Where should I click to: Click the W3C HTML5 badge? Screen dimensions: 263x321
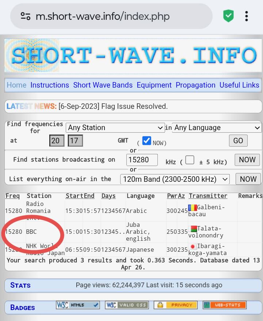78,305
